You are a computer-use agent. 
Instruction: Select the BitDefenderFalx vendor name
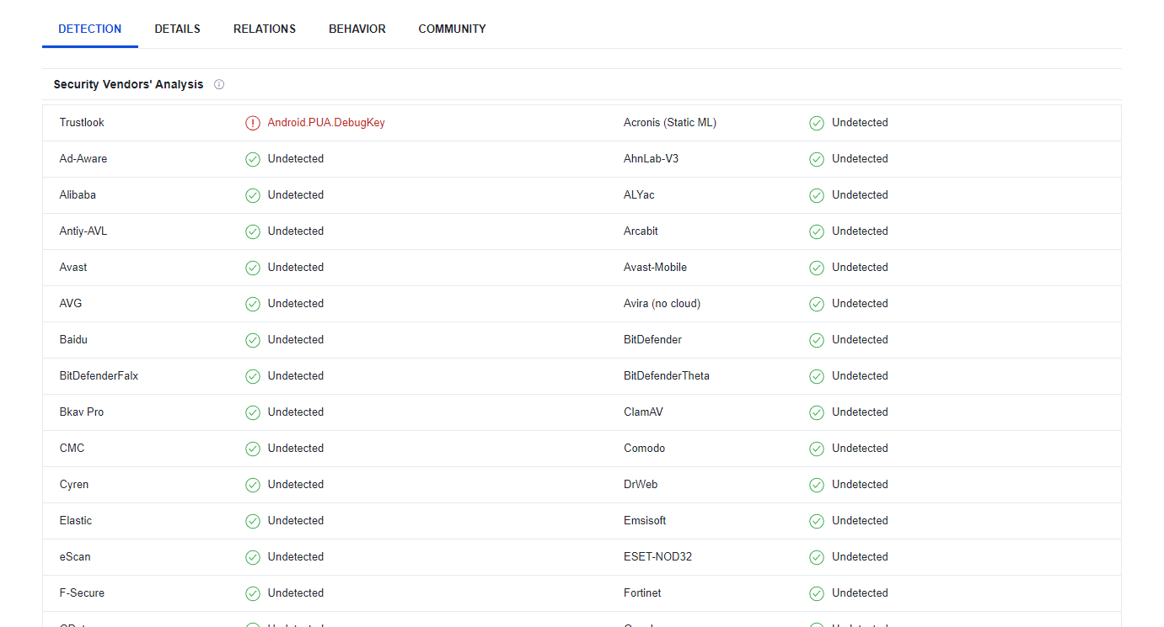(99, 376)
